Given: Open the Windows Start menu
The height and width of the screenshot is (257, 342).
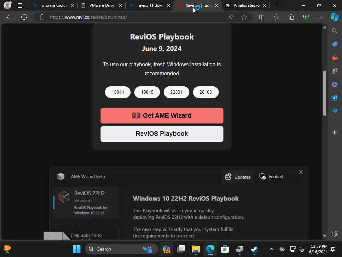Looking at the screenshot, I should pos(76,249).
